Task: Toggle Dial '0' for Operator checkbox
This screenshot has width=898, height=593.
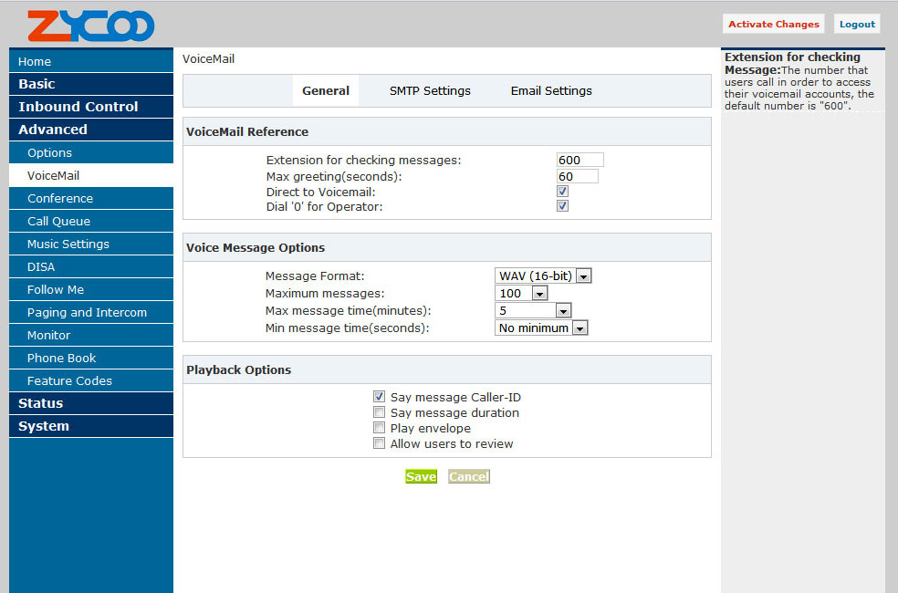Action: click(563, 206)
